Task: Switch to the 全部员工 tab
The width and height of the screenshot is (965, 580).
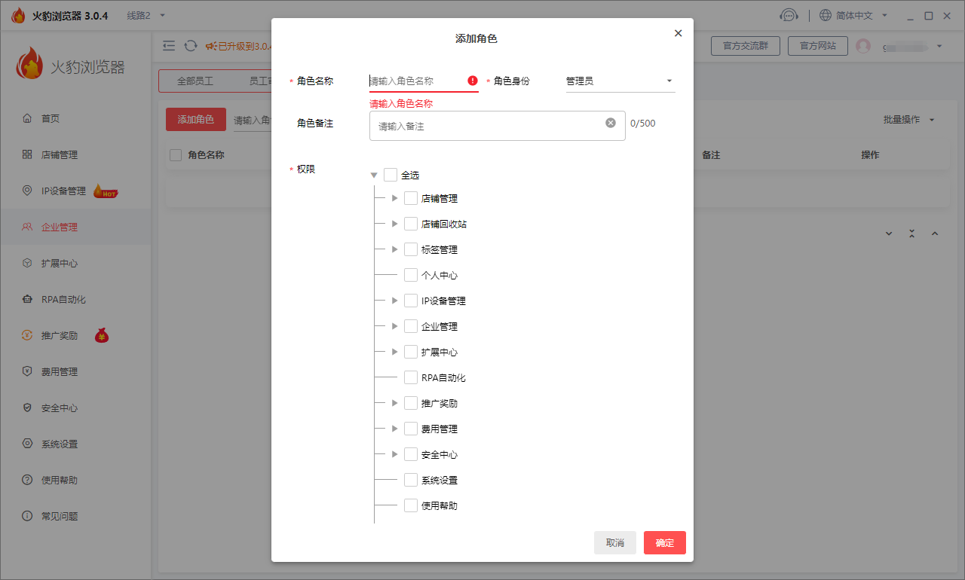Action: 195,81
